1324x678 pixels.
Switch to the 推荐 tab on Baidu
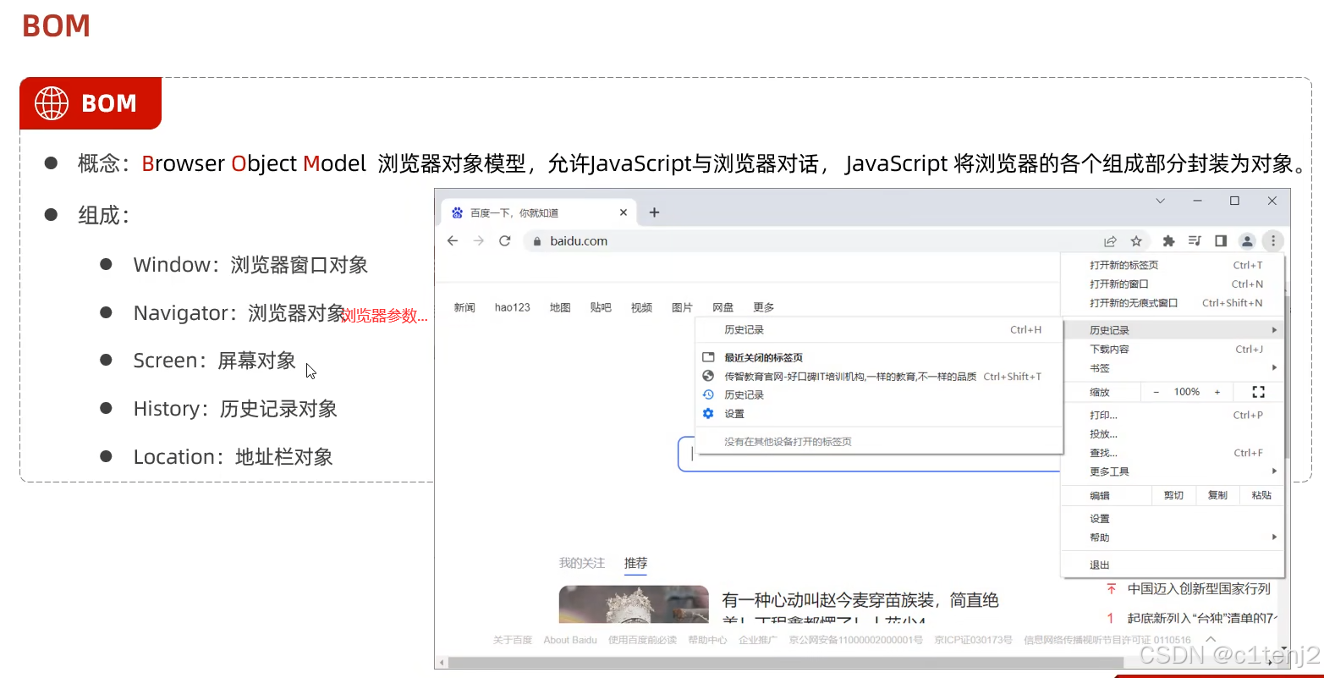pyautogui.click(x=635, y=563)
